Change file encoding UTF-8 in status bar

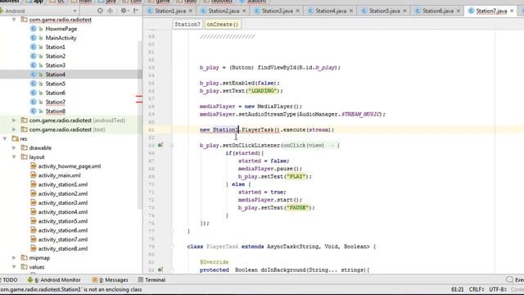point(498,289)
